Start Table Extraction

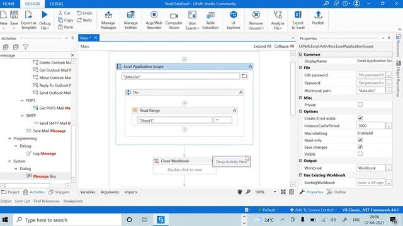pos(210,20)
